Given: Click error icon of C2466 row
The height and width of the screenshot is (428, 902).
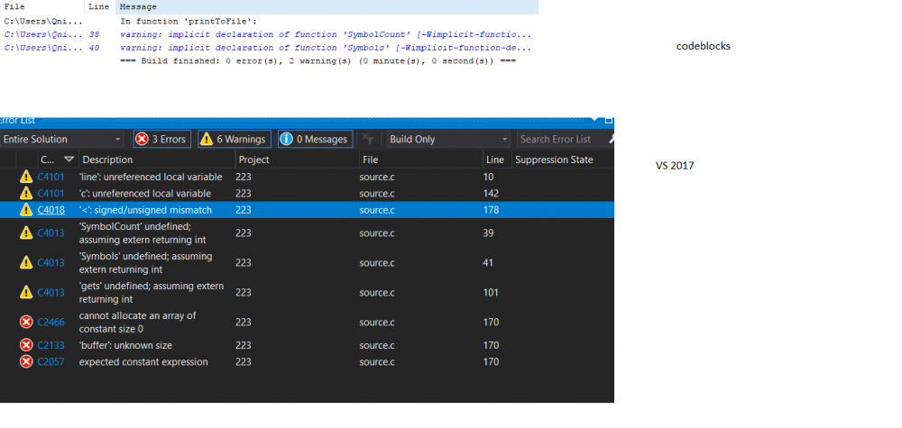Looking at the screenshot, I should coord(26,323).
